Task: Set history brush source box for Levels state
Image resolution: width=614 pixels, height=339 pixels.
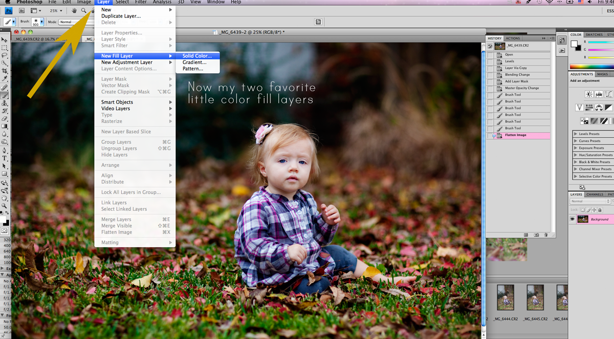Action: click(490, 61)
